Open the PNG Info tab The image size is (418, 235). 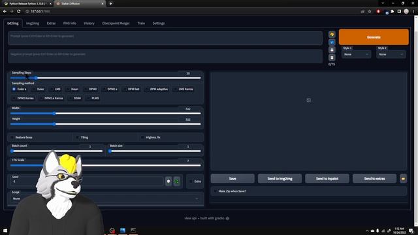coord(70,23)
